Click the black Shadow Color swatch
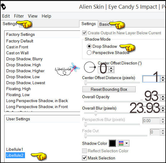The image size is (166, 163). pyautogui.click(x=112, y=143)
